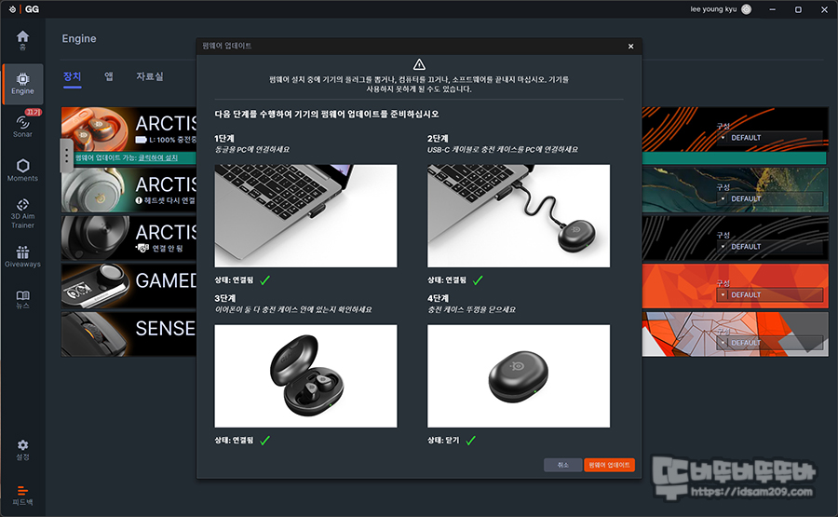Click the '4단계' step heading

click(x=439, y=298)
